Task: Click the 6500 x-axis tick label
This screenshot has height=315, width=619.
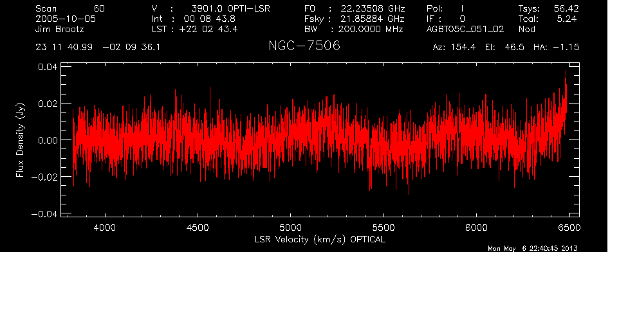Action: pos(569,228)
